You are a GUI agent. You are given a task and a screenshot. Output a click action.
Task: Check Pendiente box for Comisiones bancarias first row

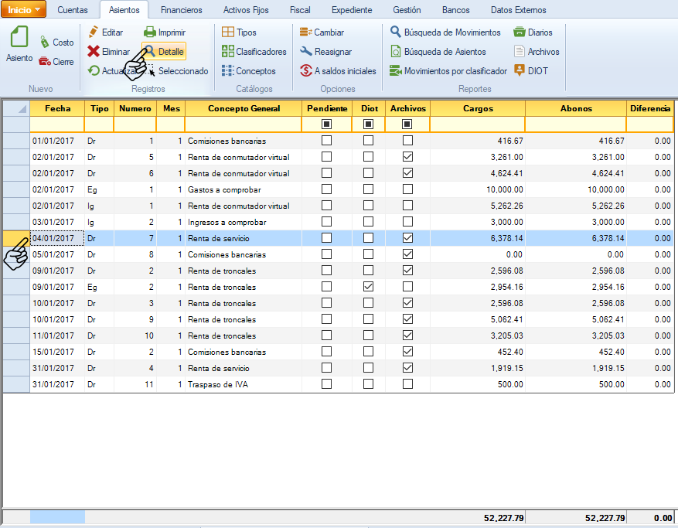(x=326, y=141)
